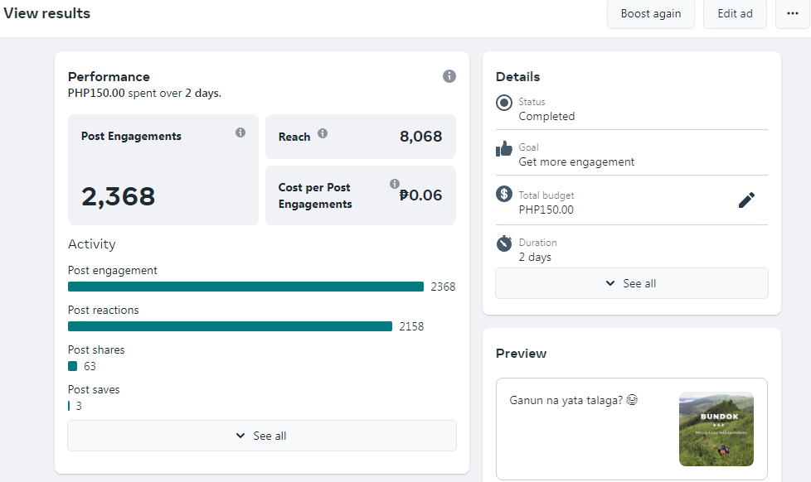Image resolution: width=811 pixels, height=482 pixels.
Task: Click the Post shares bar
Action: coord(73,366)
